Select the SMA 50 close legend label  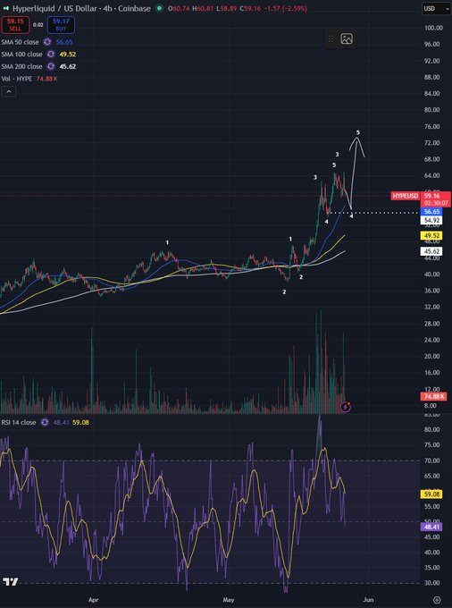pyautogui.click(x=21, y=42)
